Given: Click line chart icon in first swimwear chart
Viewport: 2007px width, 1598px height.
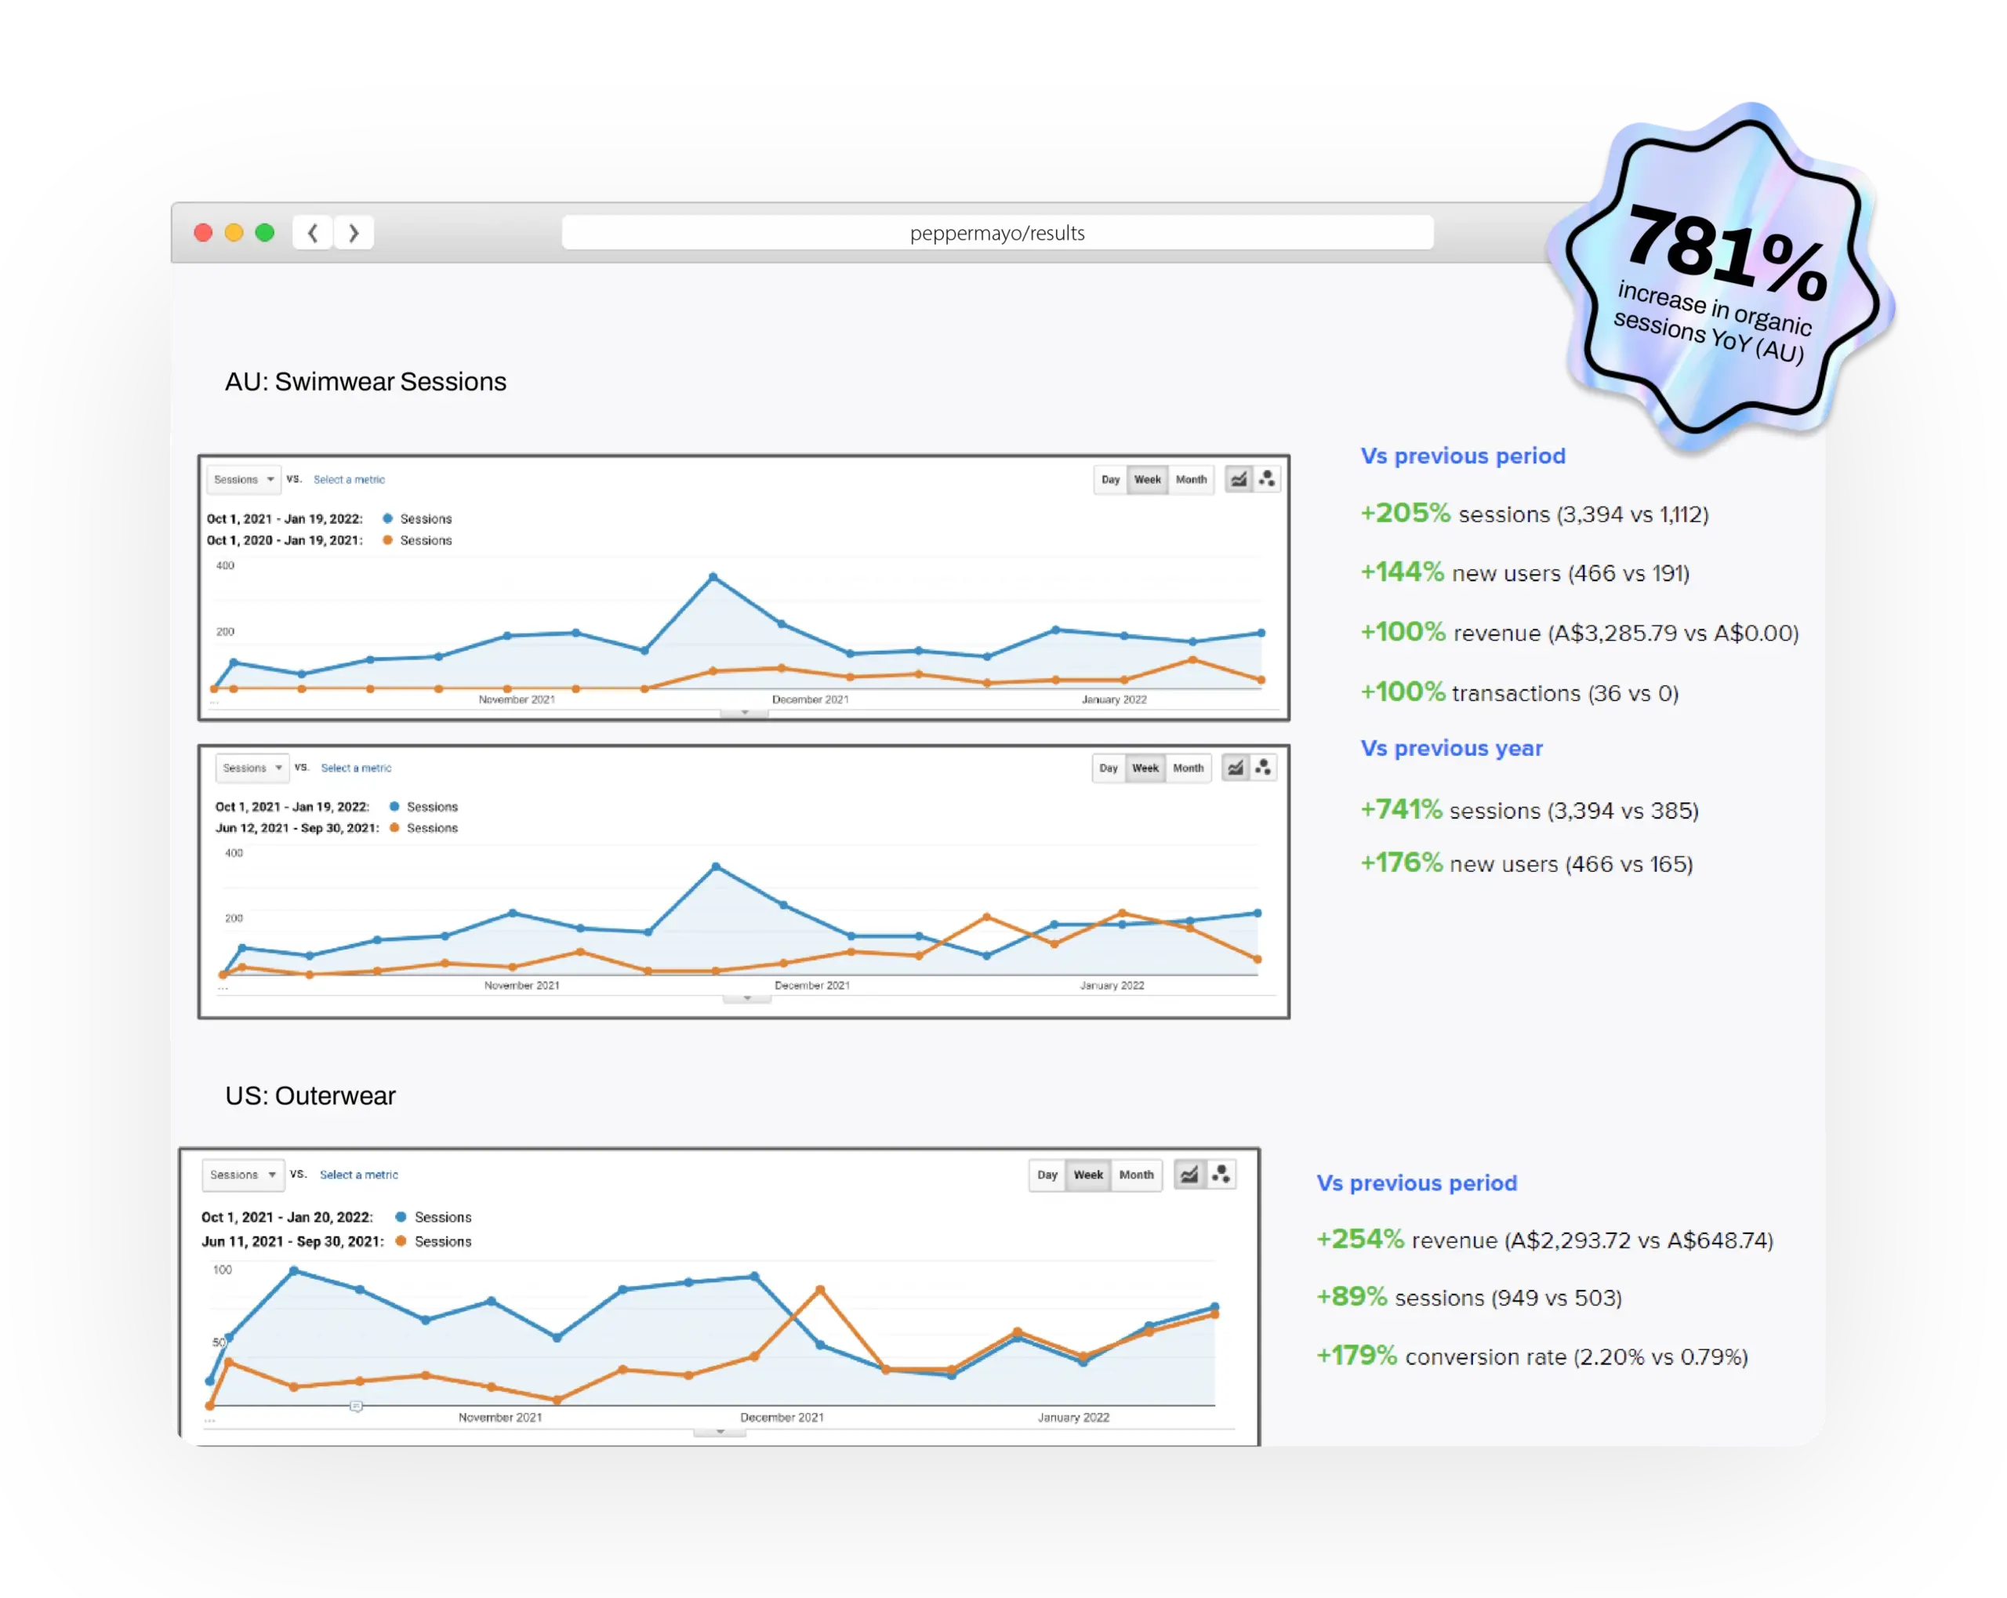Looking at the screenshot, I should pos(1239,480).
